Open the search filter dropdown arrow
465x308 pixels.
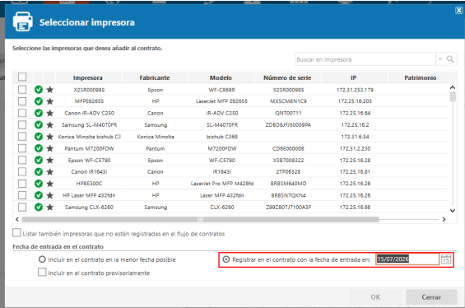pos(440,59)
